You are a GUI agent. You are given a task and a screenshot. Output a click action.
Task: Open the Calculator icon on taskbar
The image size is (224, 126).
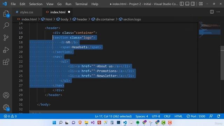pyautogui.click(x=112, y=122)
